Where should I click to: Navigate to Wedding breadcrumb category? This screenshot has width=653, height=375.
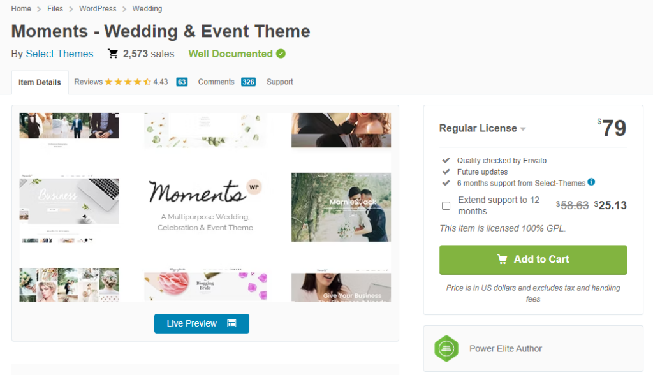click(x=147, y=9)
